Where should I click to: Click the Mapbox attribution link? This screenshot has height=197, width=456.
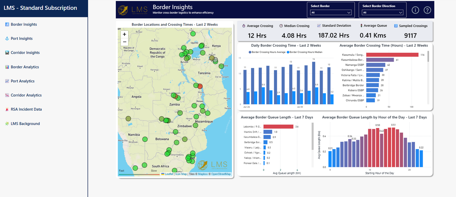click(203, 174)
